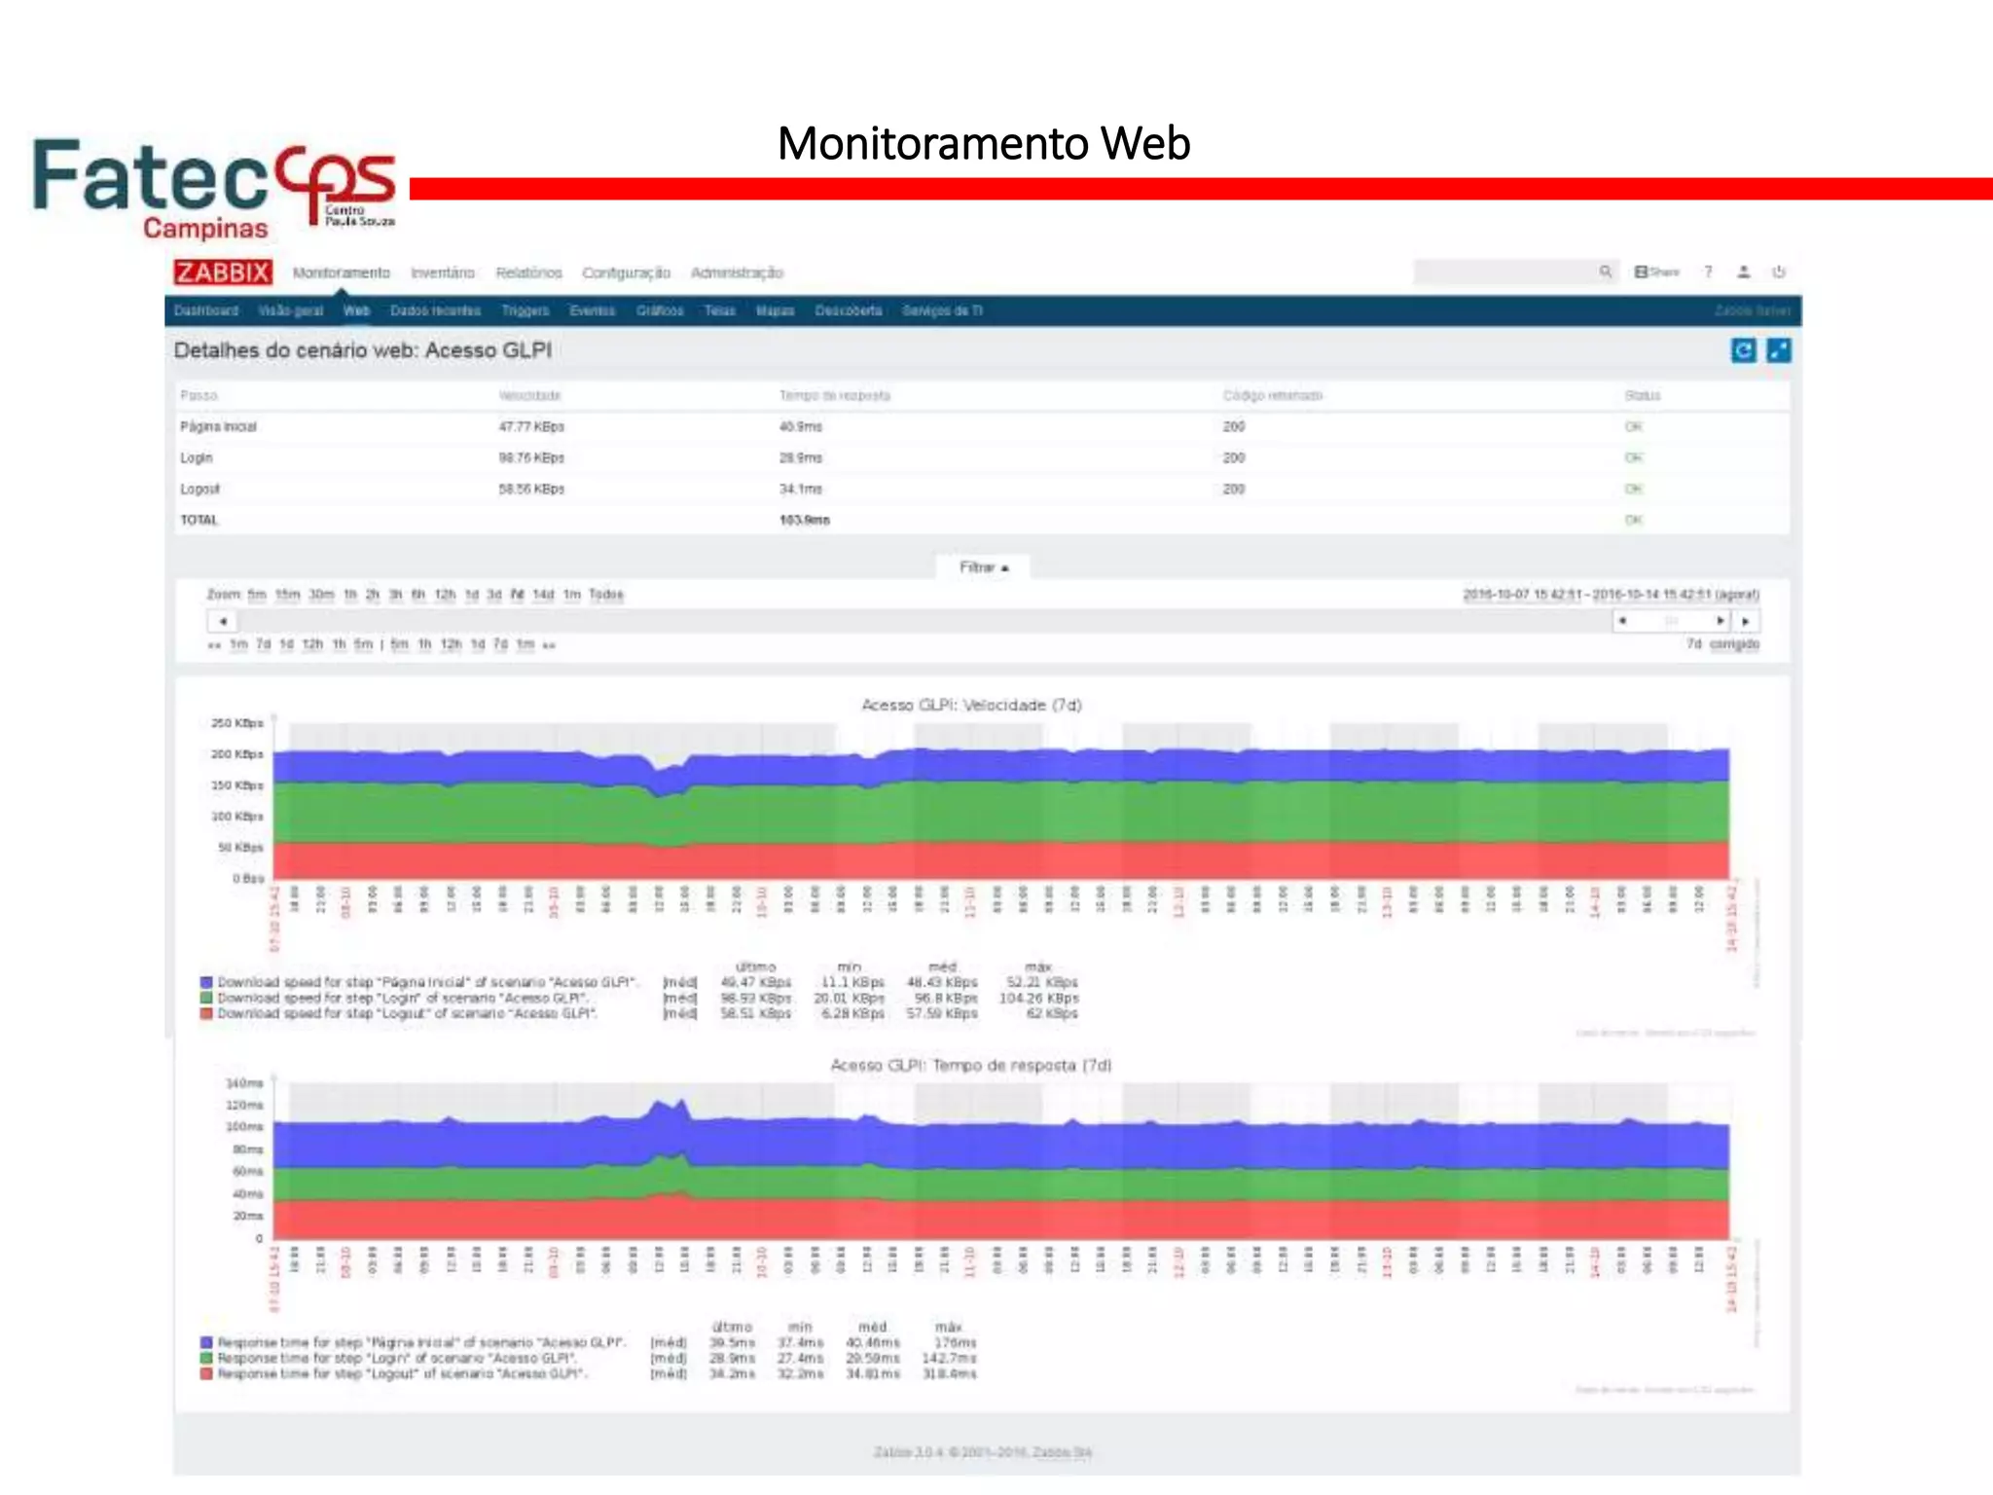Click the top search input field
The image size is (1993, 1495).
point(1504,273)
